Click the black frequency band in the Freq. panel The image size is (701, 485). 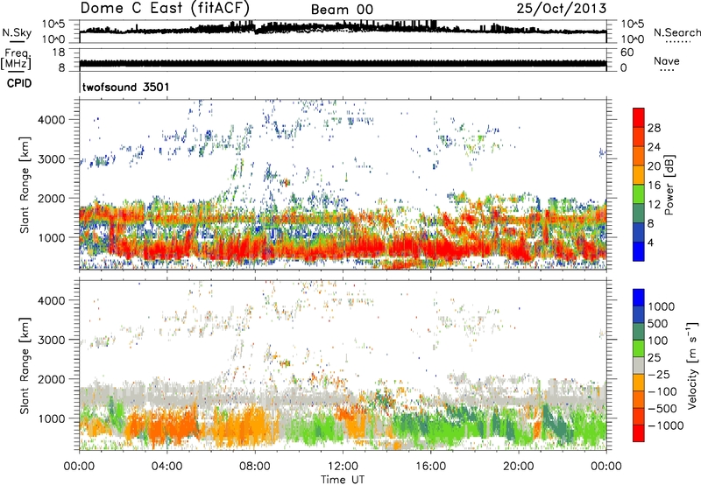tap(343, 63)
